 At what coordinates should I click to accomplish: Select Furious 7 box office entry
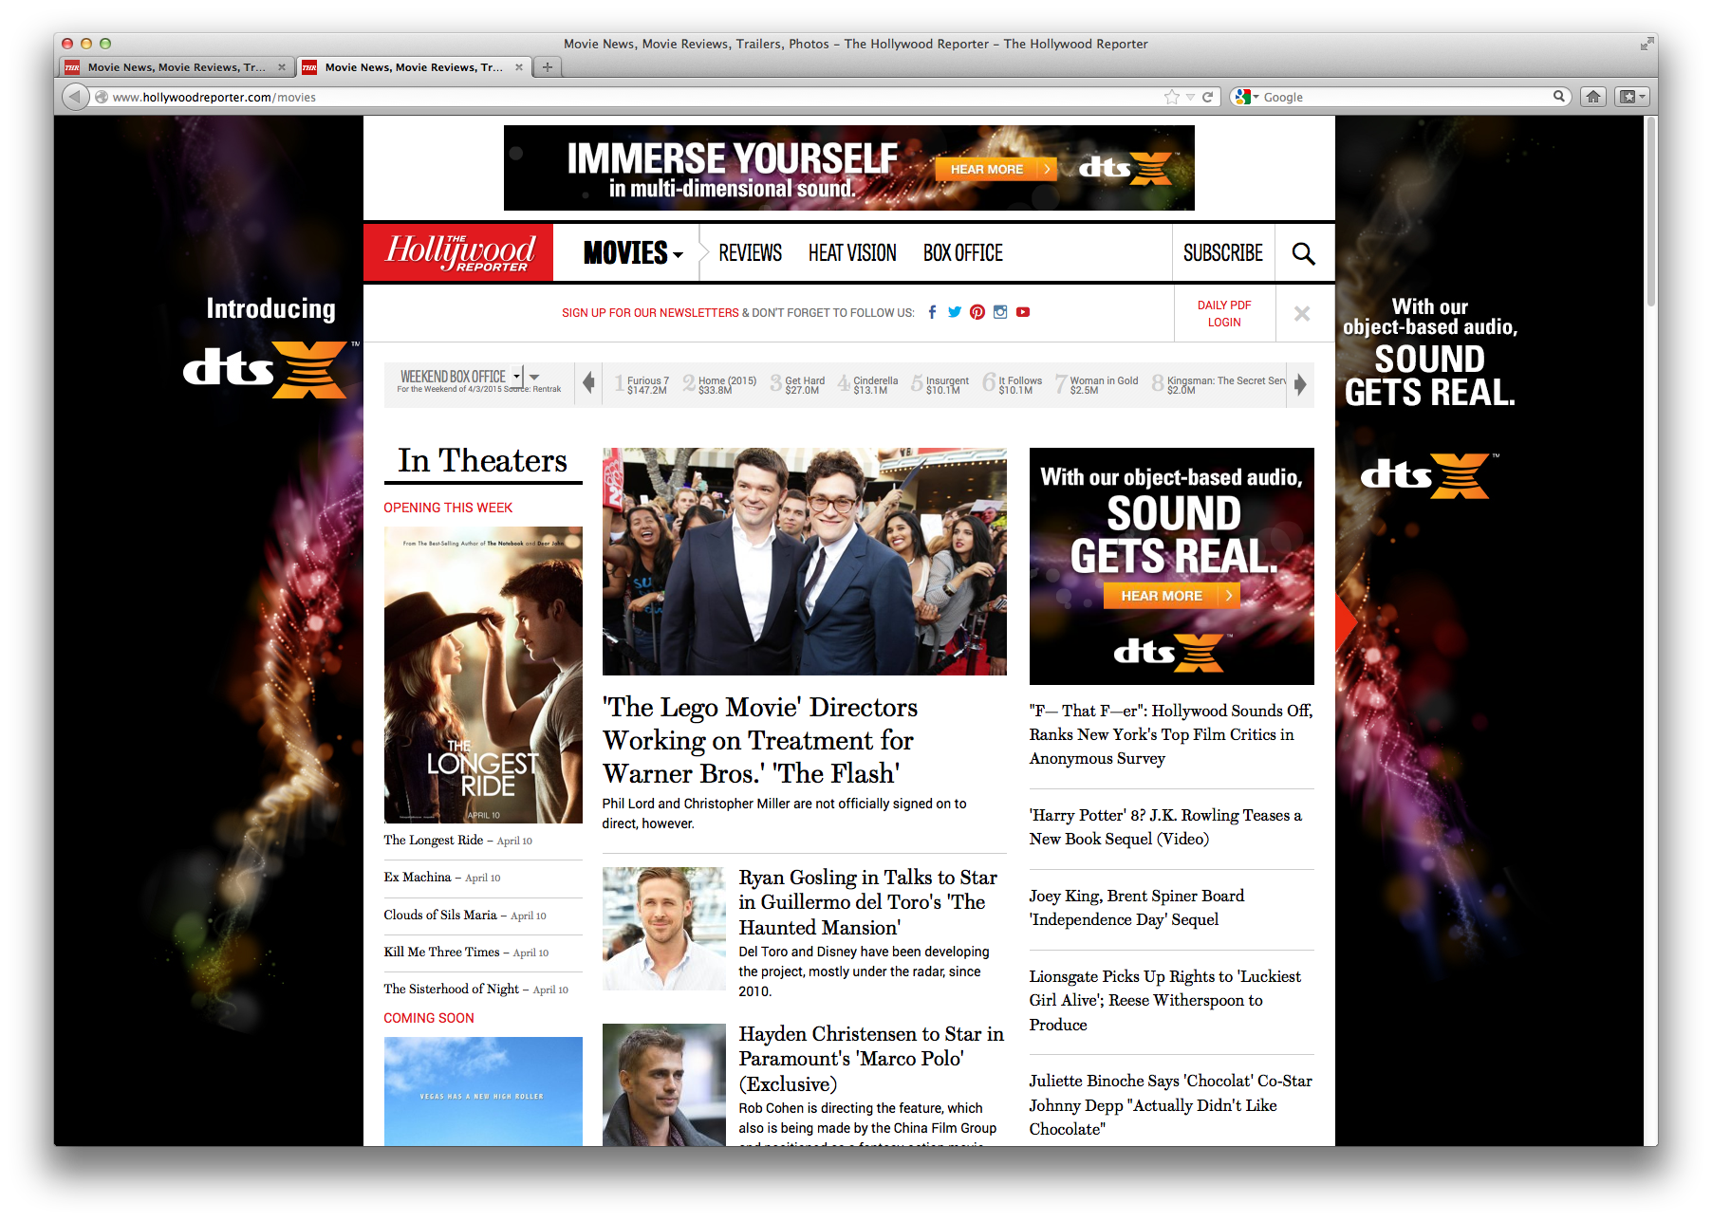click(642, 384)
